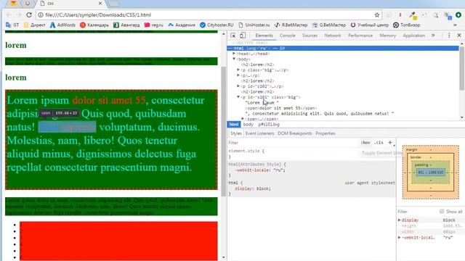Click the Computed filter input field
Screen dimensions: 465x261
[x=418, y=212]
